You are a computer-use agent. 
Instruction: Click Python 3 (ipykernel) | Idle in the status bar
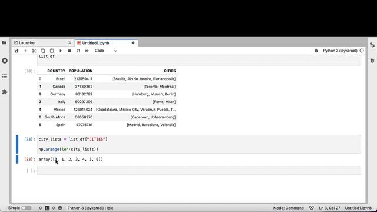pos(90,208)
